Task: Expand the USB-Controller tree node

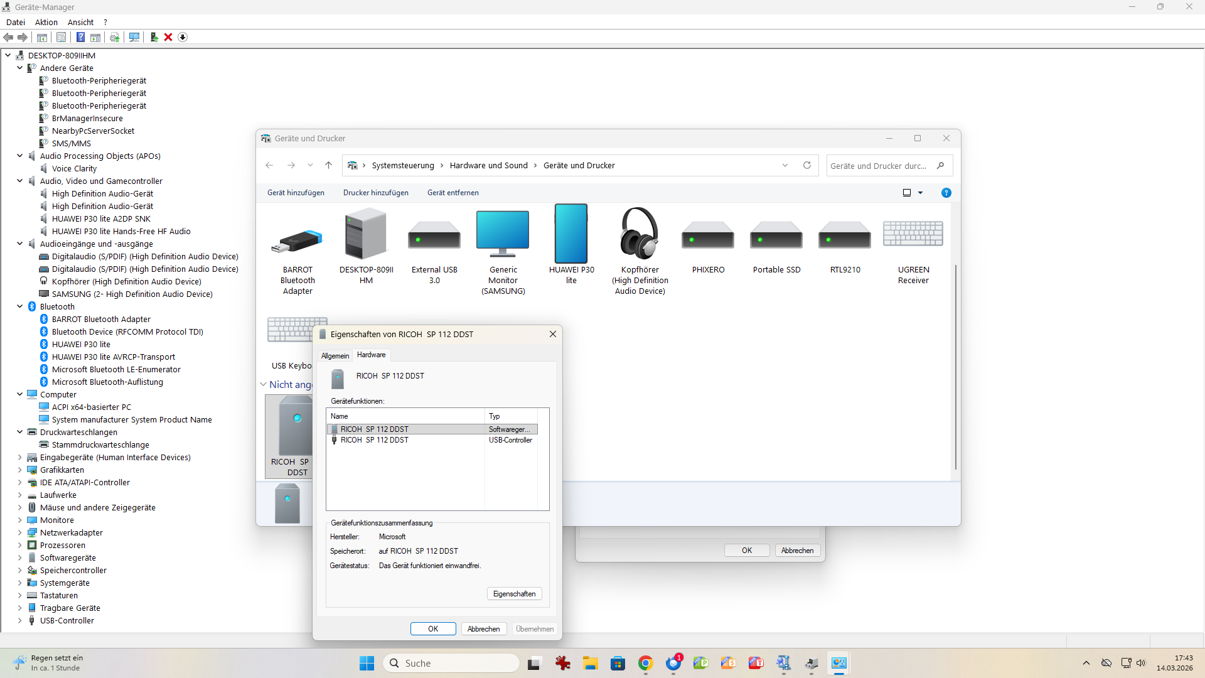Action: 19,620
